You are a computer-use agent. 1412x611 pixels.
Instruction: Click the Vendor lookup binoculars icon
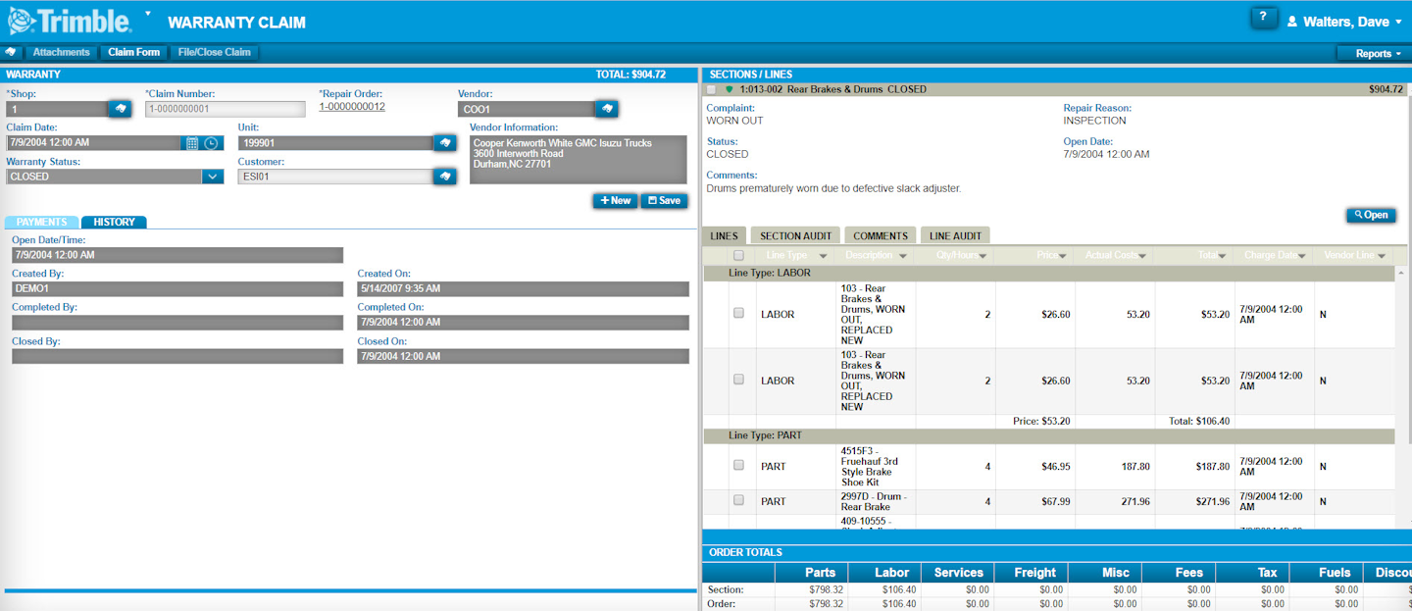click(x=606, y=109)
